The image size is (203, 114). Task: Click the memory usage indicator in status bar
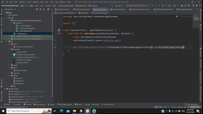point(195,107)
